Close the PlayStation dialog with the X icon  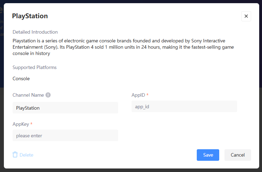(246, 16)
